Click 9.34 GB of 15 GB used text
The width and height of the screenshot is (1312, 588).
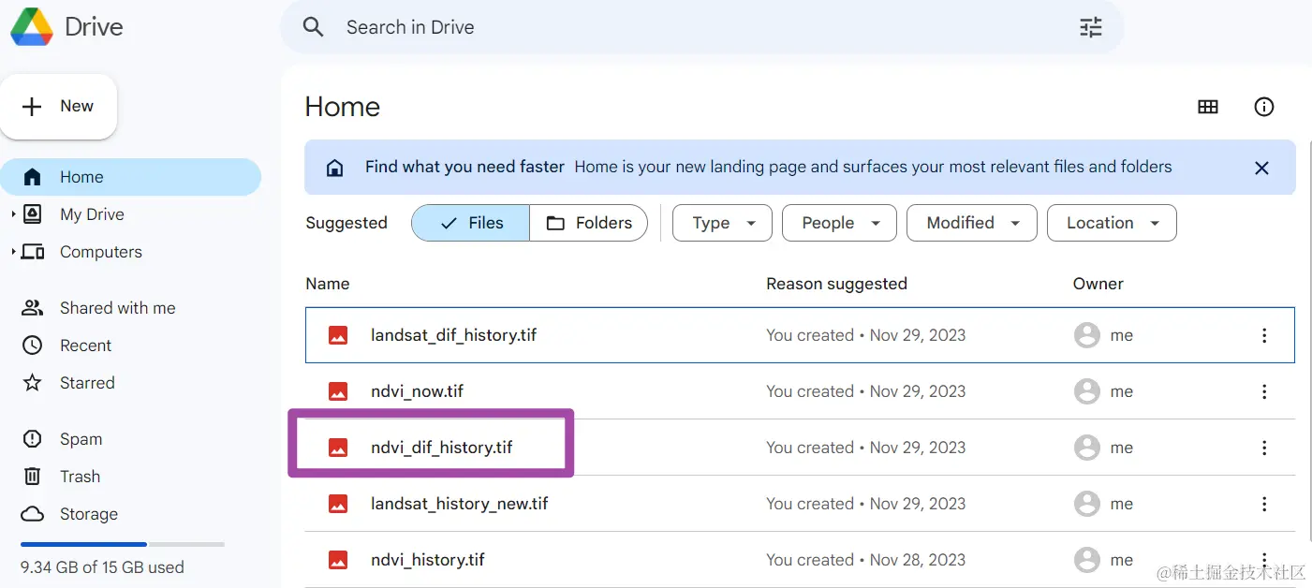[102, 567]
